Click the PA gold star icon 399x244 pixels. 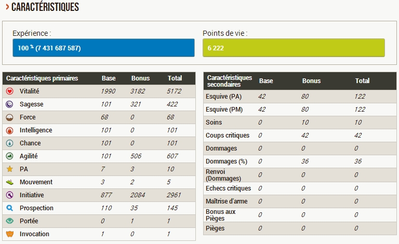(x=10, y=169)
